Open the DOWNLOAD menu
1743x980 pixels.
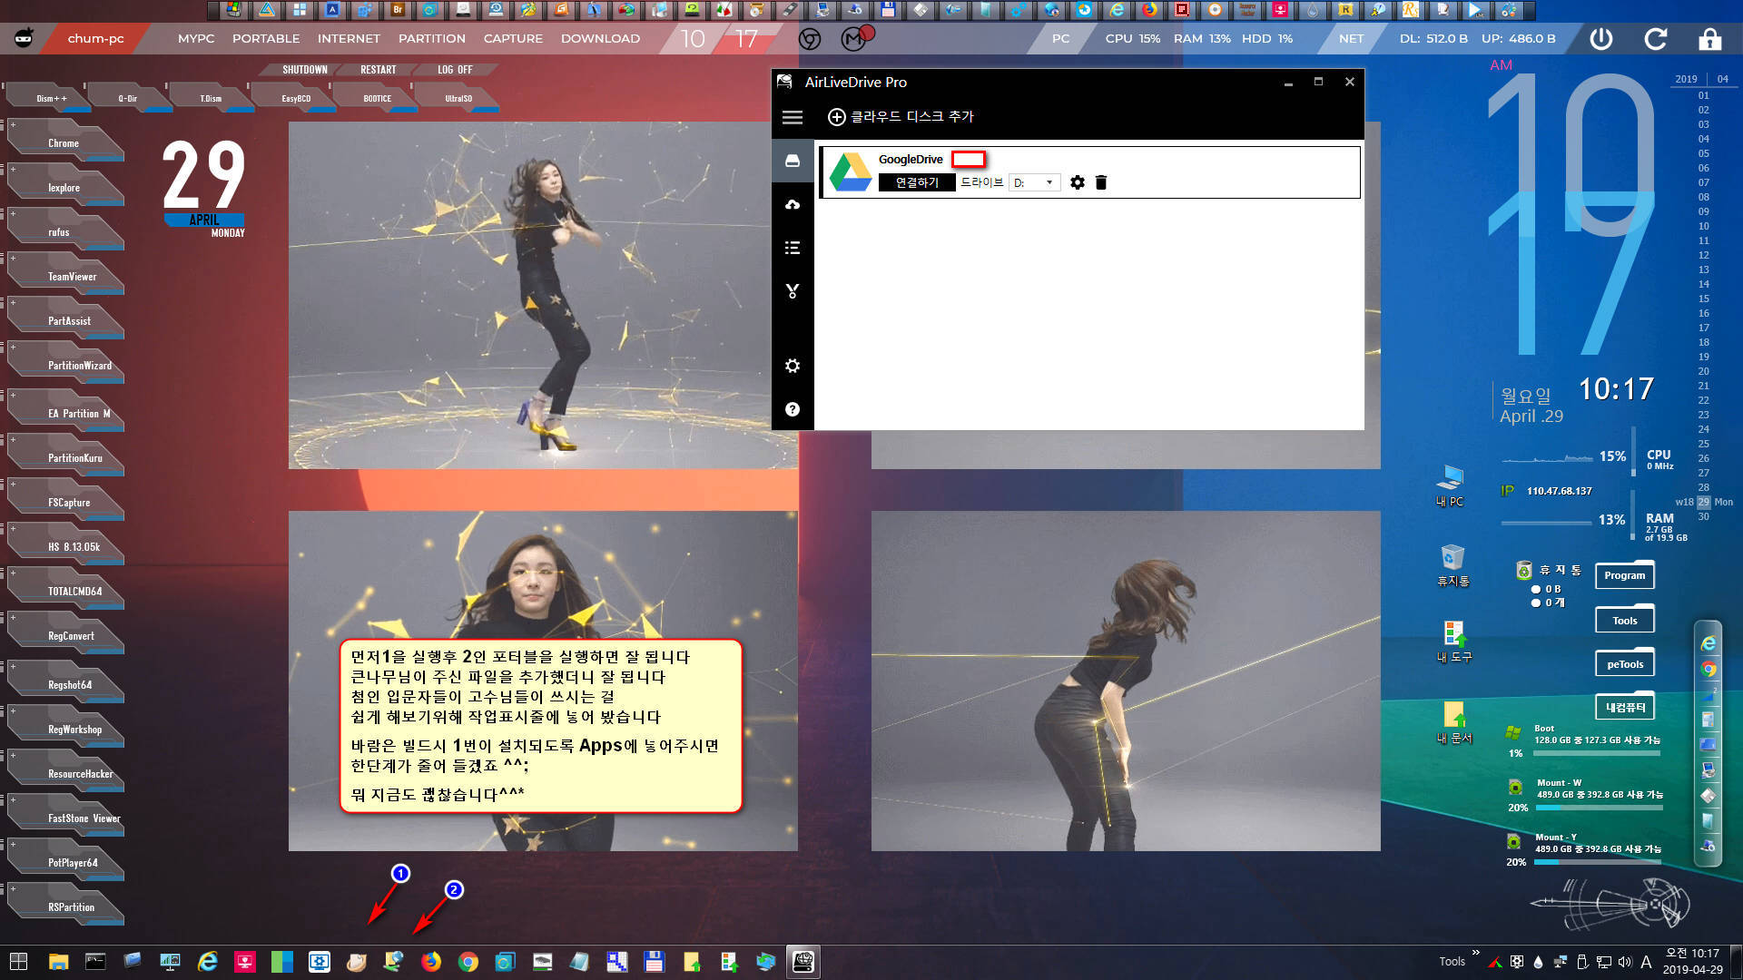(600, 38)
